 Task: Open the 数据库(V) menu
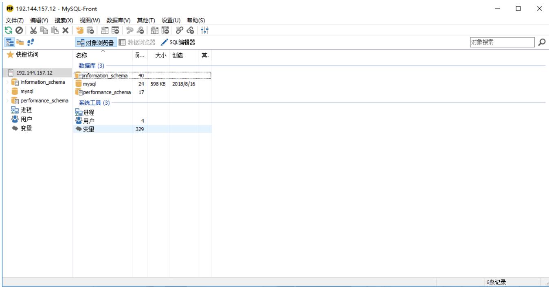(119, 20)
